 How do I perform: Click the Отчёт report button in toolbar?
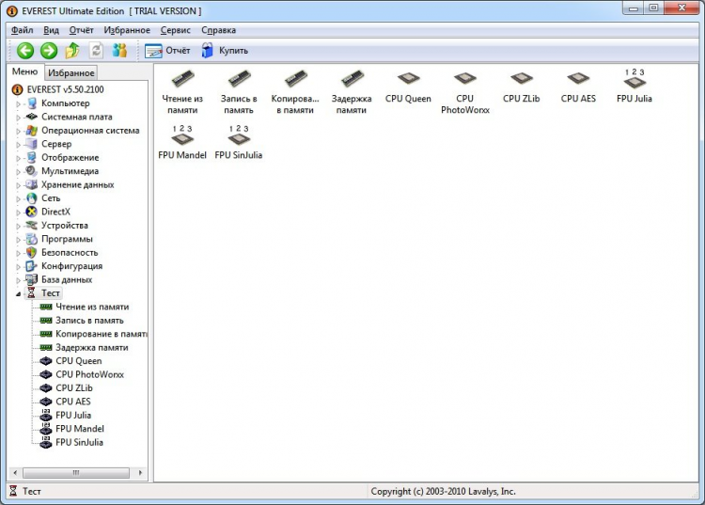(167, 51)
